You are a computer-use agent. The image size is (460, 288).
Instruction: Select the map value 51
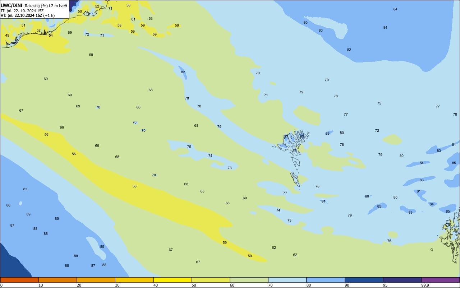[x=23, y=25]
